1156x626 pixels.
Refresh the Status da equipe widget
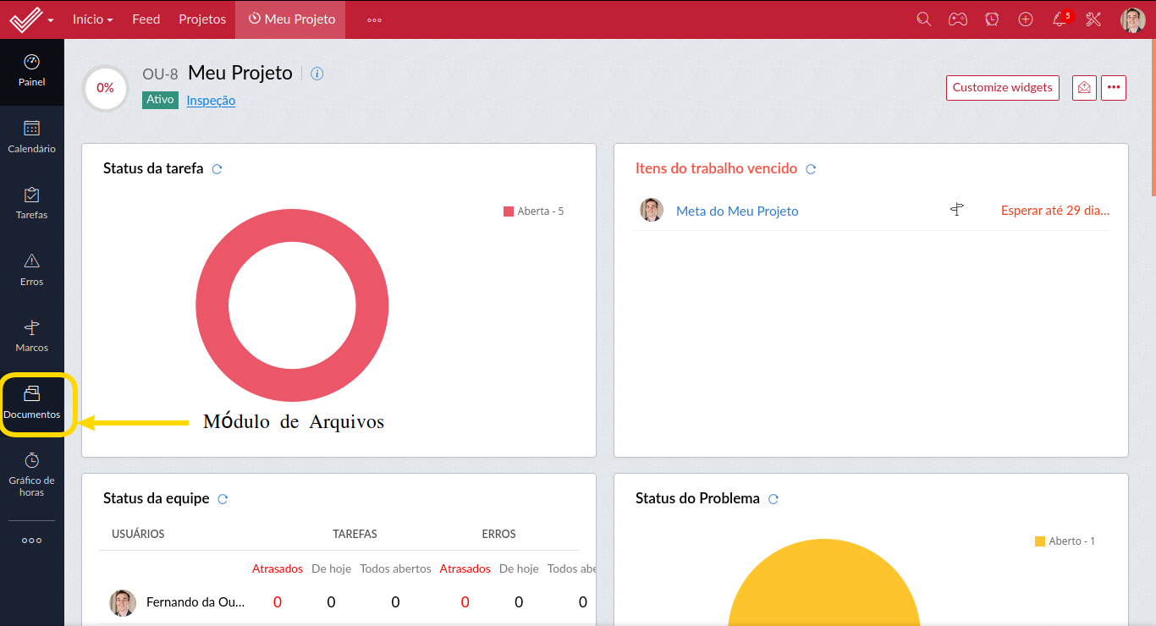(x=223, y=499)
